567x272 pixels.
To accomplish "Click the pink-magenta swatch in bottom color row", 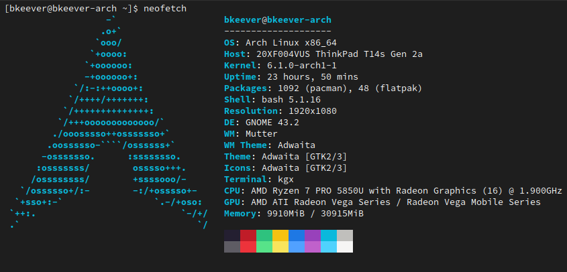I will [313, 247].
